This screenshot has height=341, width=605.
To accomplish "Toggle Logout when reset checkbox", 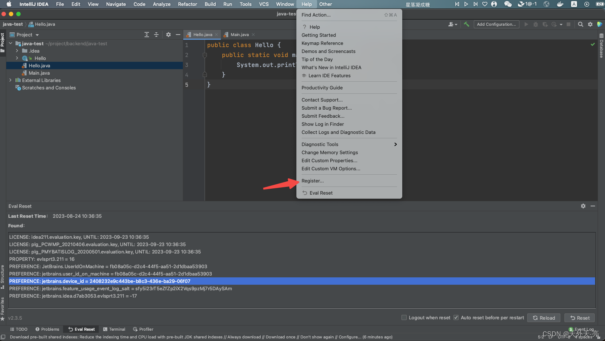I will point(404,317).
